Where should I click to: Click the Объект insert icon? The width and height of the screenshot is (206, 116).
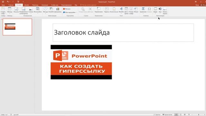[x=136, y=10]
